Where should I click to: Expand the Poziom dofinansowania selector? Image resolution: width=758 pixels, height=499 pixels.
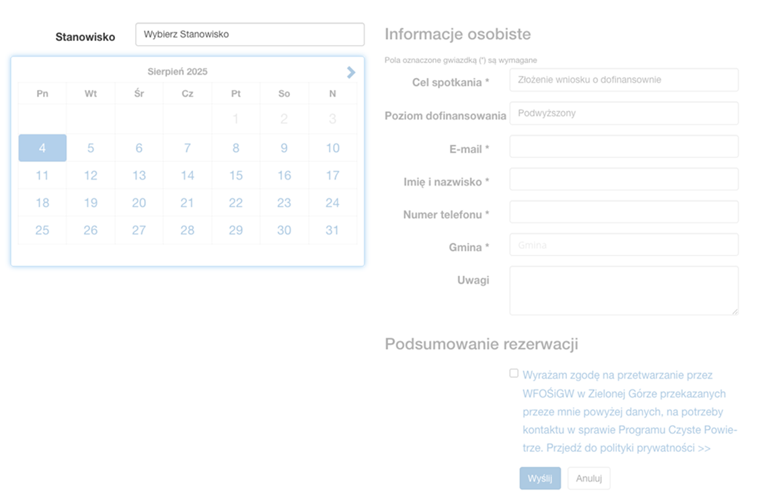click(623, 114)
